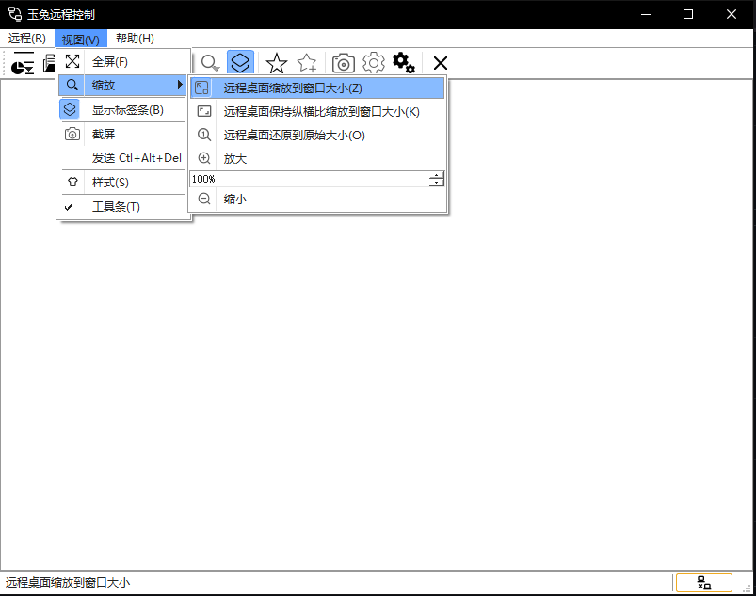Viewport: 756px width, 596px height.
Task: Click the X disconnect icon in toolbar
Action: coord(440,63)
